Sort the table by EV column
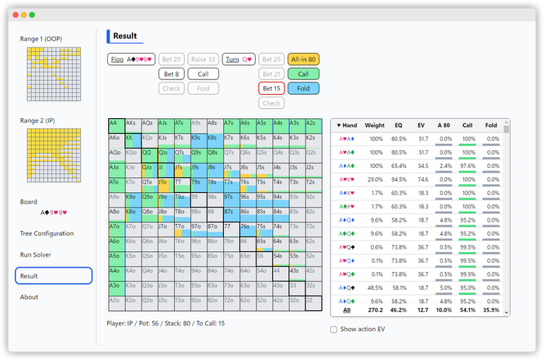 (421, 125)
